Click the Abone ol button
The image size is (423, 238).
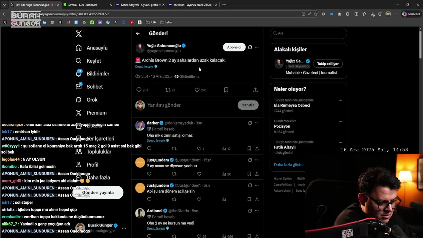pos(234,47)
